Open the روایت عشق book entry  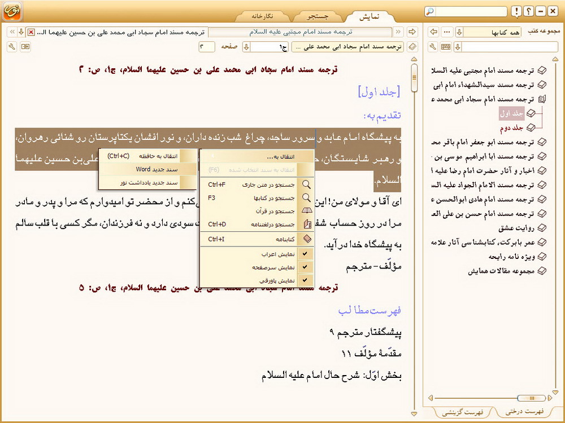click(516, 228)
